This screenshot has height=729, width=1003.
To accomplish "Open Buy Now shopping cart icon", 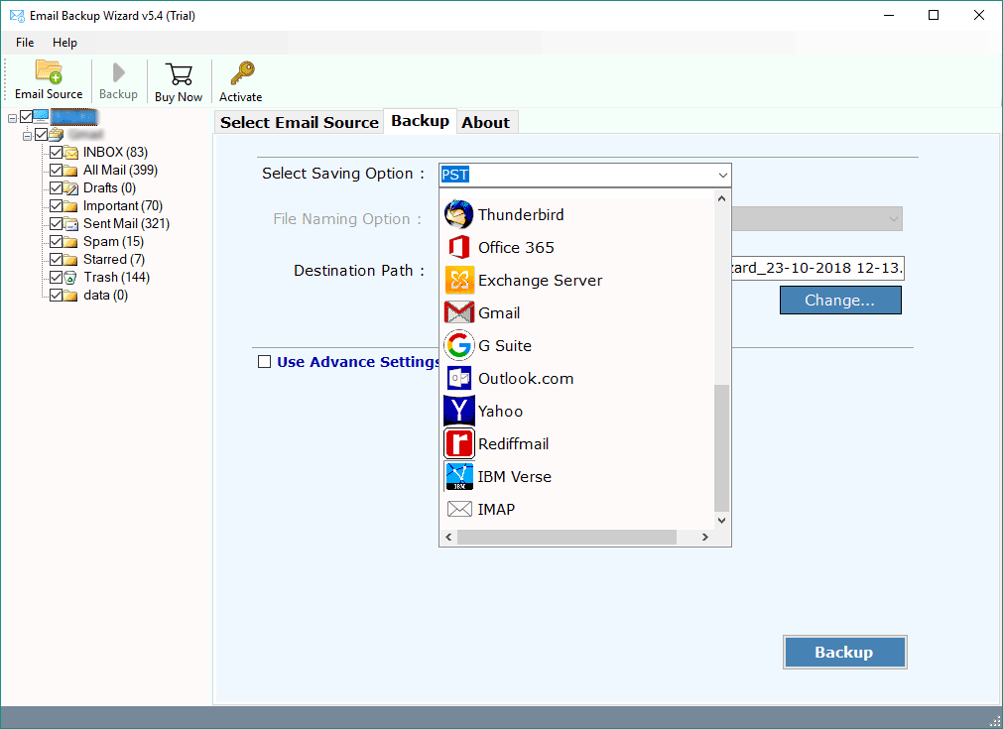I will (179, 78).
